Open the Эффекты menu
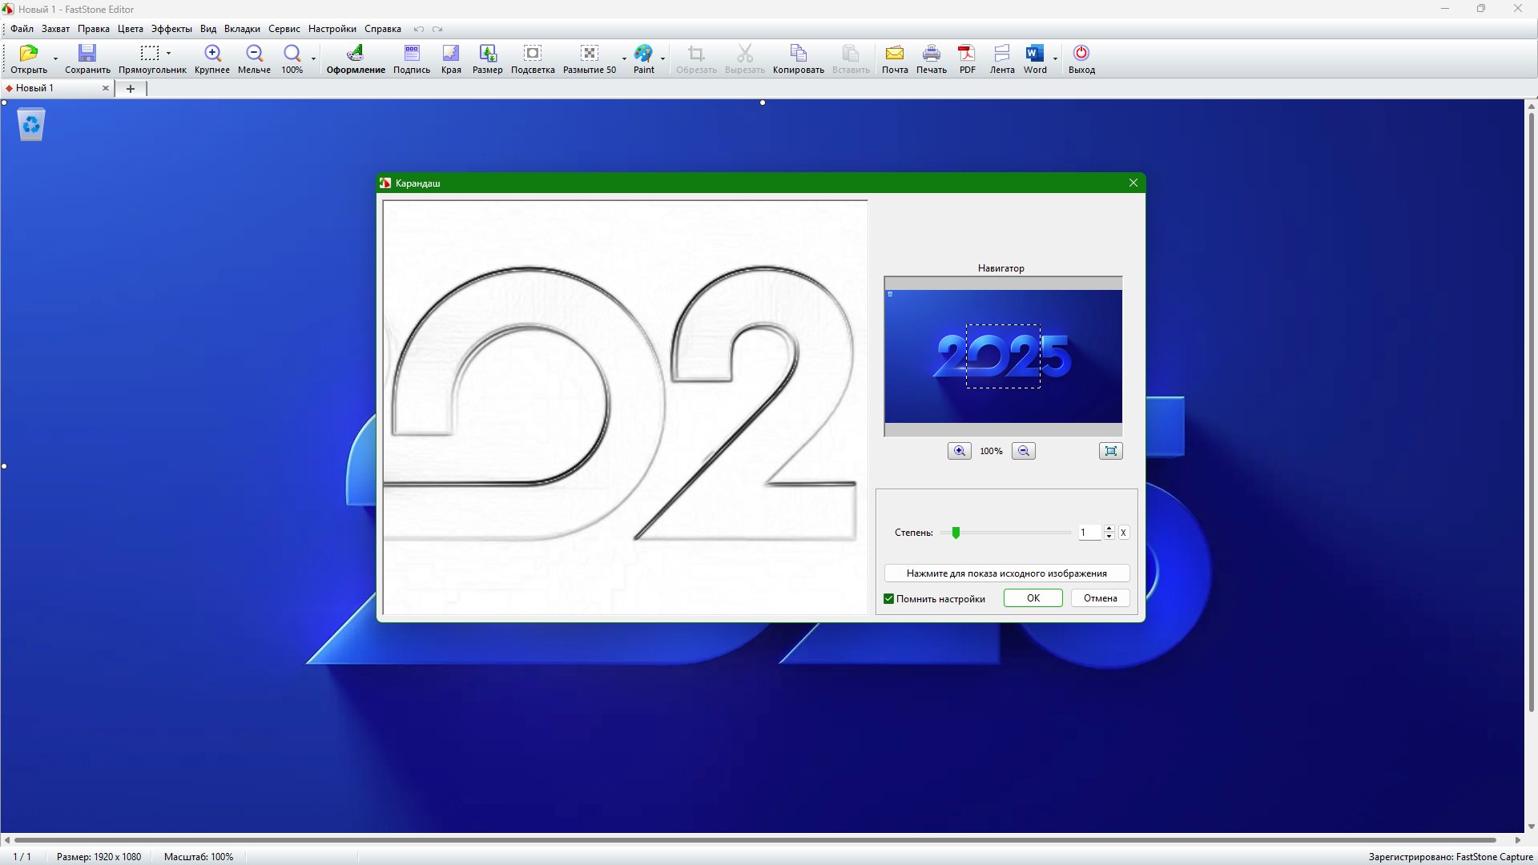Image resolution: width=1538 pixels, height=865 pixels. [x=171, y=29]
